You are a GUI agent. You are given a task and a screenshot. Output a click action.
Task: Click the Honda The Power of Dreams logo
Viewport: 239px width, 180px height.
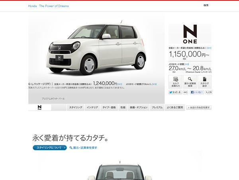pyautogui.click(x=49, y=6)
